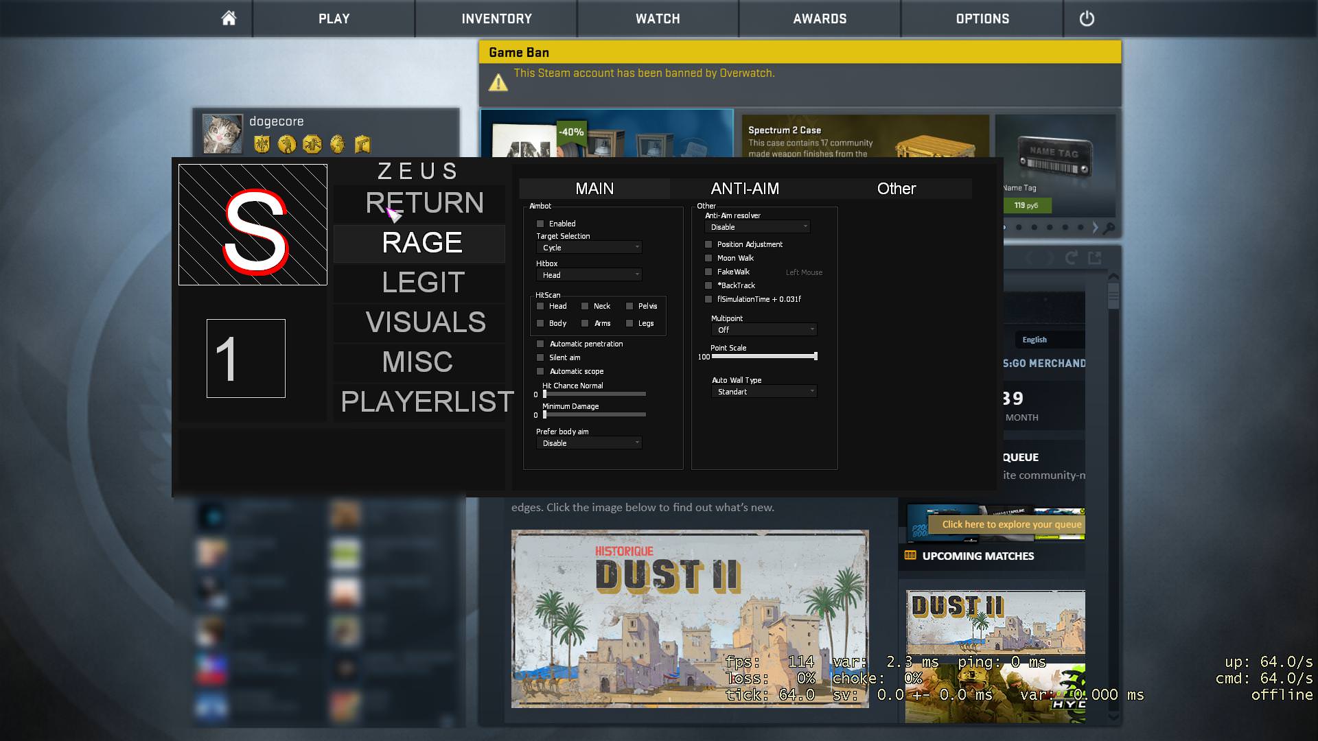1318x741 pixels.
Task: Check the HitScan Neck box
Action: click(x=585, y=306)
